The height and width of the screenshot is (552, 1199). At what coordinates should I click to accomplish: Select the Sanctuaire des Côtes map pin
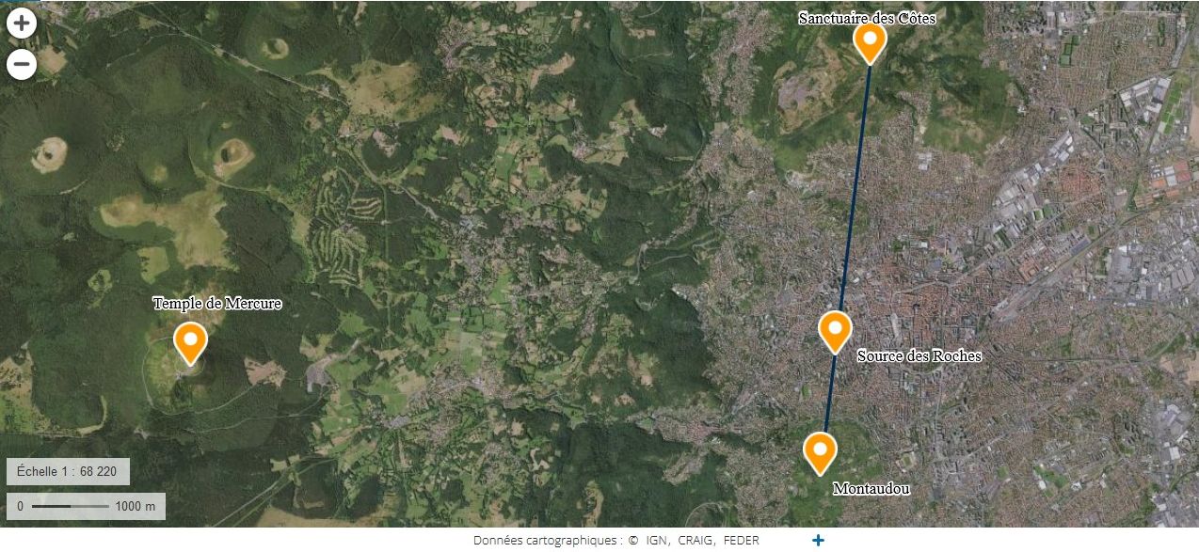pos(870,42)
